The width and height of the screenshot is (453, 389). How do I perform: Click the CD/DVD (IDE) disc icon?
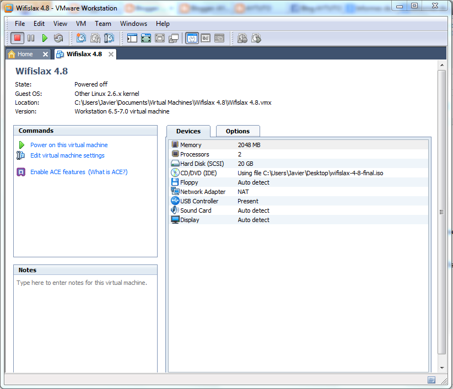[x=175, y=172]
